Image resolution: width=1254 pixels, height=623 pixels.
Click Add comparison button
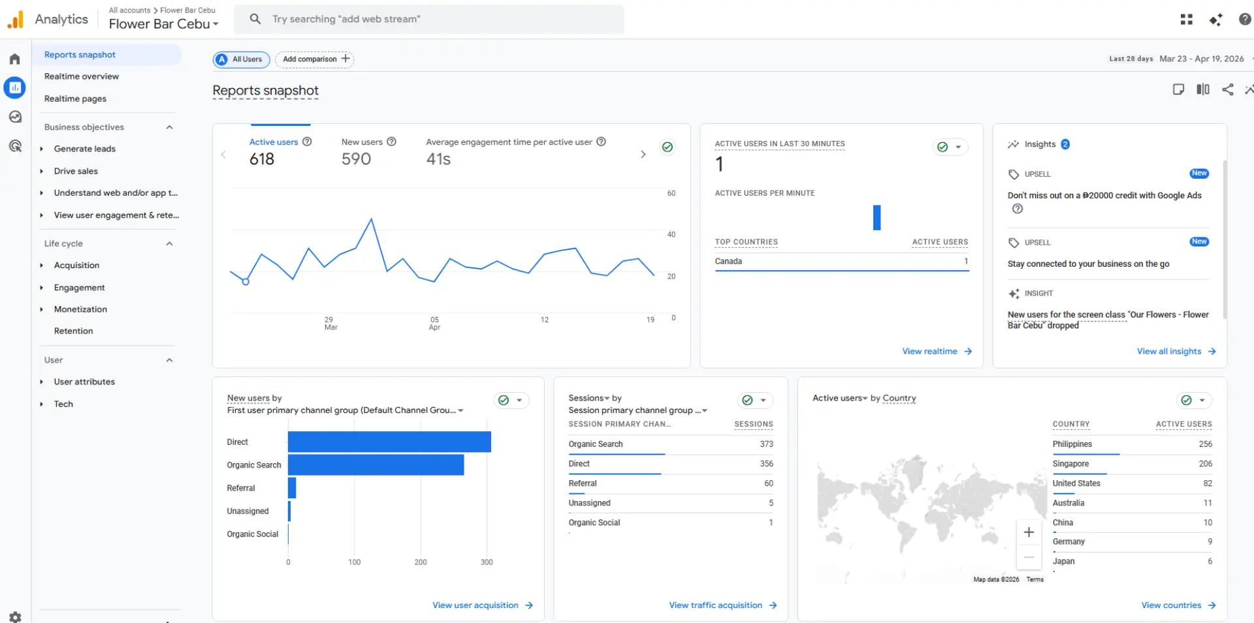tap(315, 59)
